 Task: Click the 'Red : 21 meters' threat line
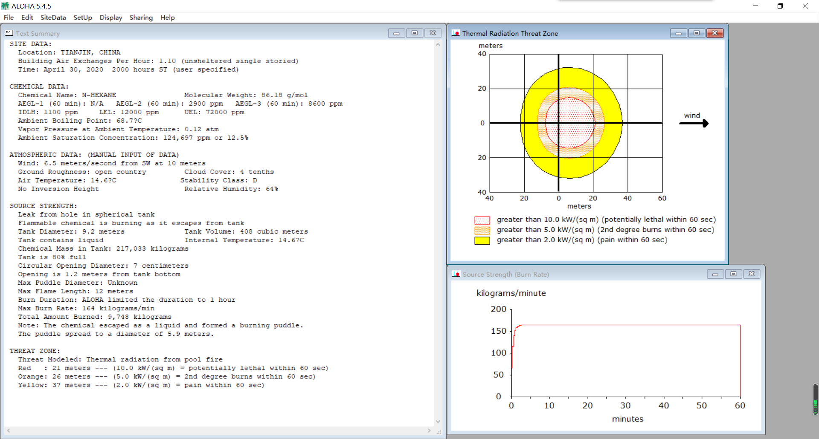point(173,368)
